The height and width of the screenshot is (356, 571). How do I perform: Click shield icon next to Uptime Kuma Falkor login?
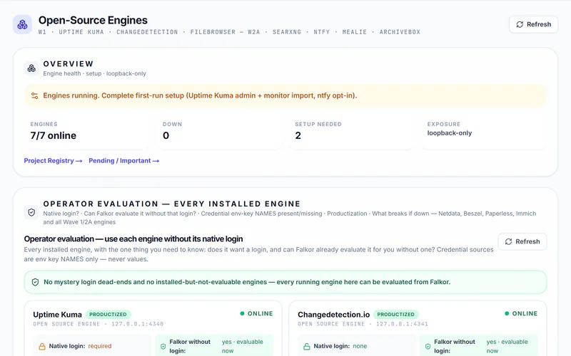click(x=163, y=347)
